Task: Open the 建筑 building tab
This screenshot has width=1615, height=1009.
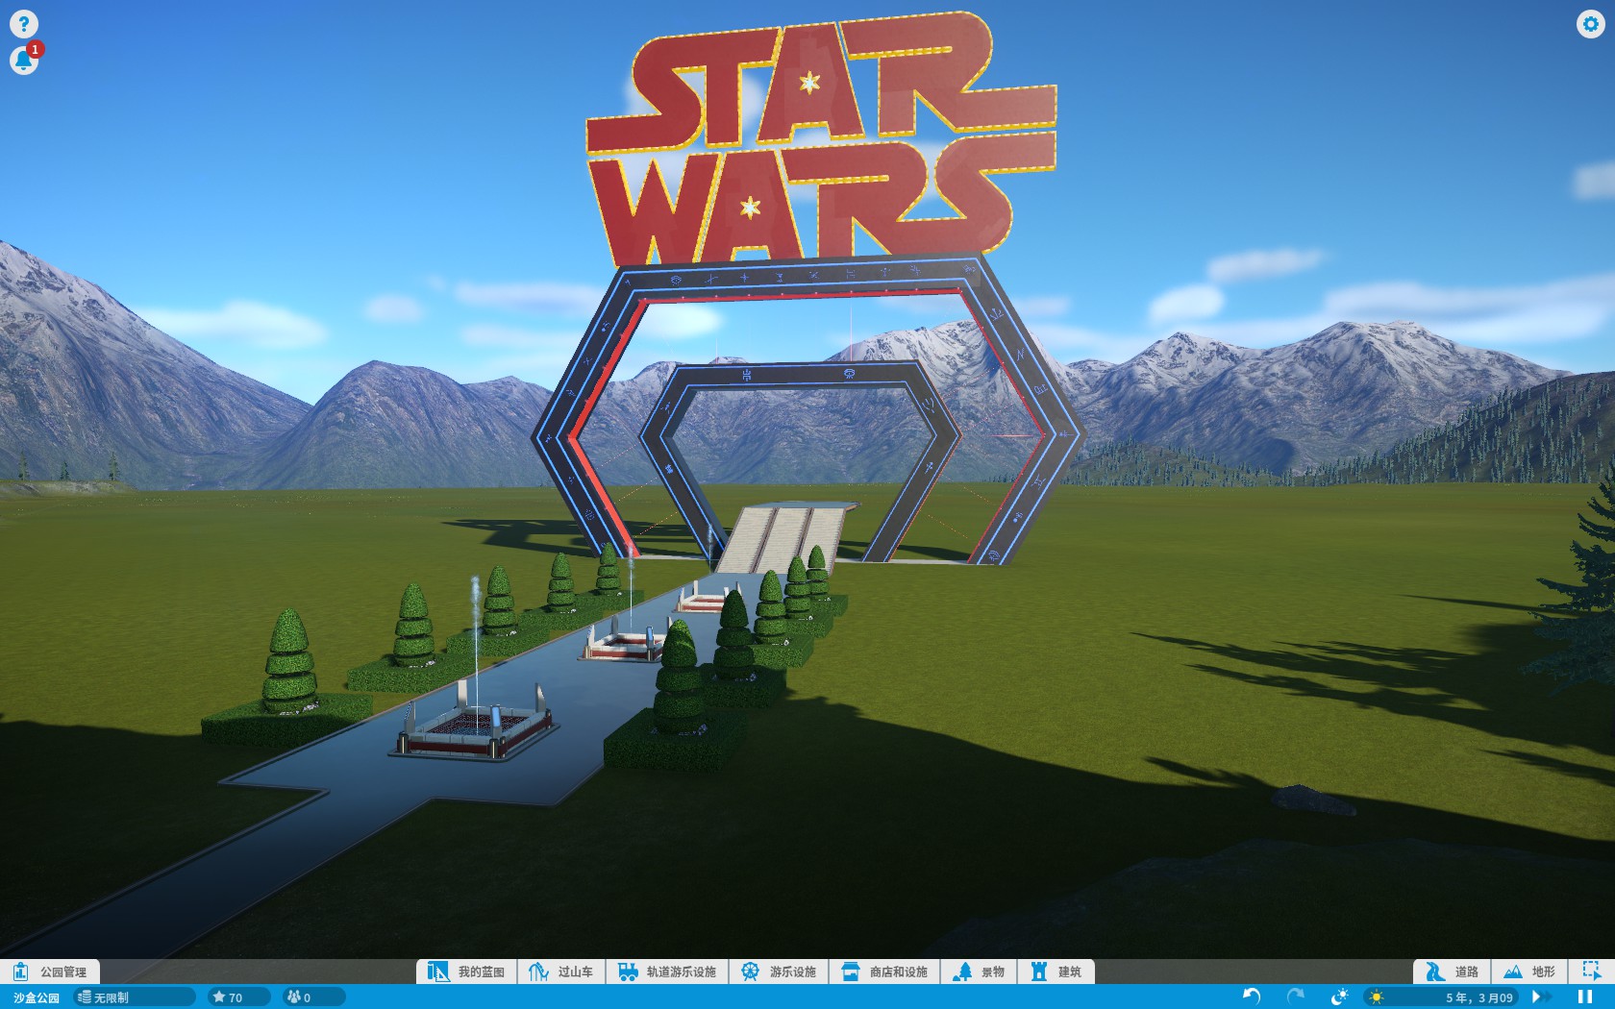Action: [x=1056, y=972]
